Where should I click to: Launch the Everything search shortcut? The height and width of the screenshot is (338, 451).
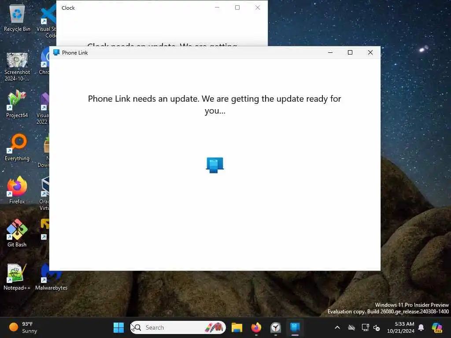[x=17, y=147]
